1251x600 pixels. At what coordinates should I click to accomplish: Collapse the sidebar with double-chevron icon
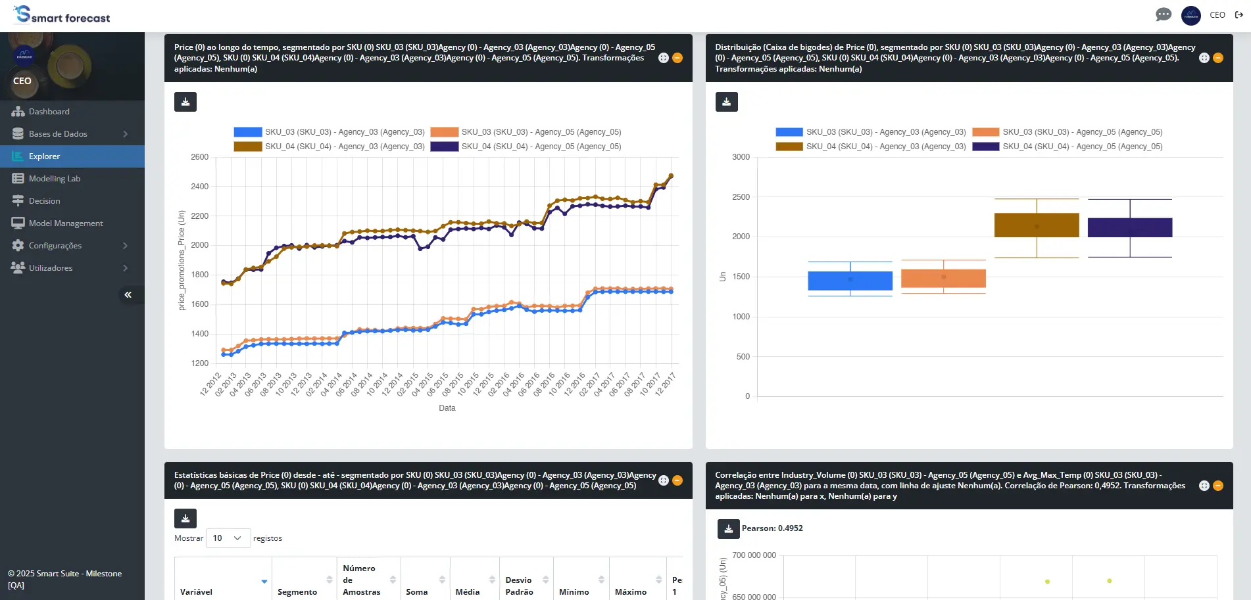click(128, 294)
